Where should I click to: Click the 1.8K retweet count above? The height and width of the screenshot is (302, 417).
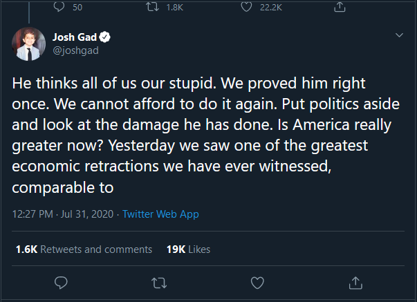pyautogui.click(x=176, y=7)
